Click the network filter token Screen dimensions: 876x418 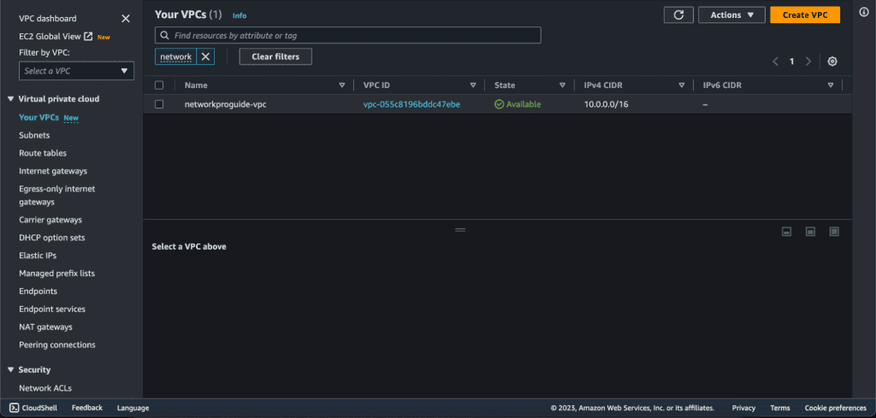pos(176,56)
